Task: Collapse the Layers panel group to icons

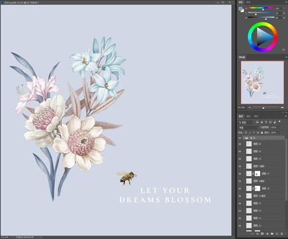Action: tap(283, 112)
